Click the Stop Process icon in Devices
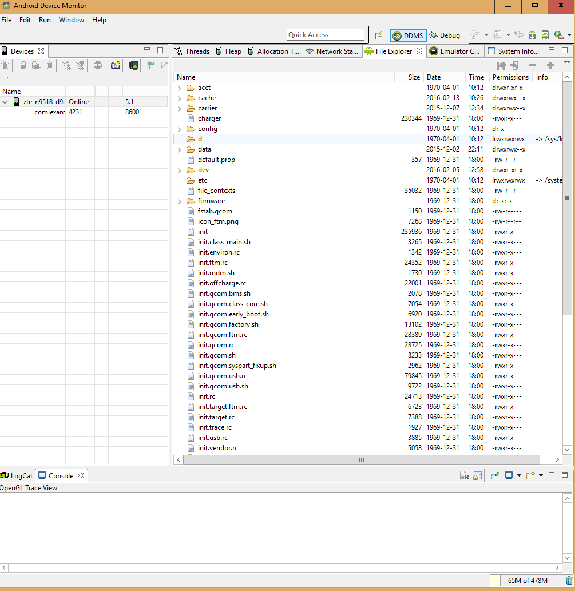This screenshot has height=591, width=575. coord(98,65)
